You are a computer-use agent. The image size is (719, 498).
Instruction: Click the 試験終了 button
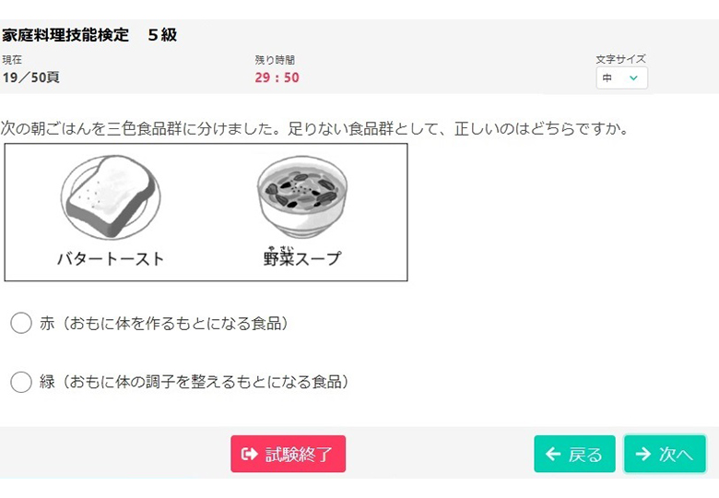pyautogui.click(x=288, y=454)
